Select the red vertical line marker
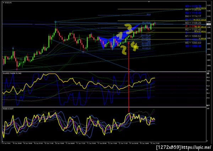The height and width of the screenshot is (151, 213). pos(129,77)
